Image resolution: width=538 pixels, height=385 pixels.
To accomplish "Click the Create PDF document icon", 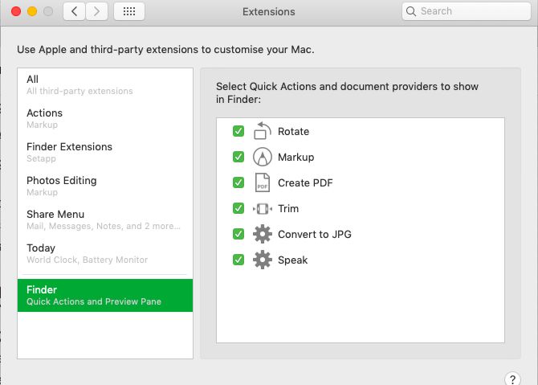I will [263, 182].
